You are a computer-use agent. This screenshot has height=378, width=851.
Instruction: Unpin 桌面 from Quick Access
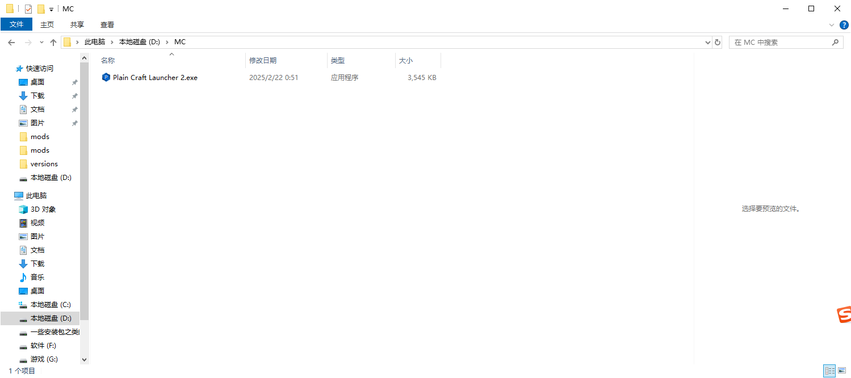click(74, 82)
